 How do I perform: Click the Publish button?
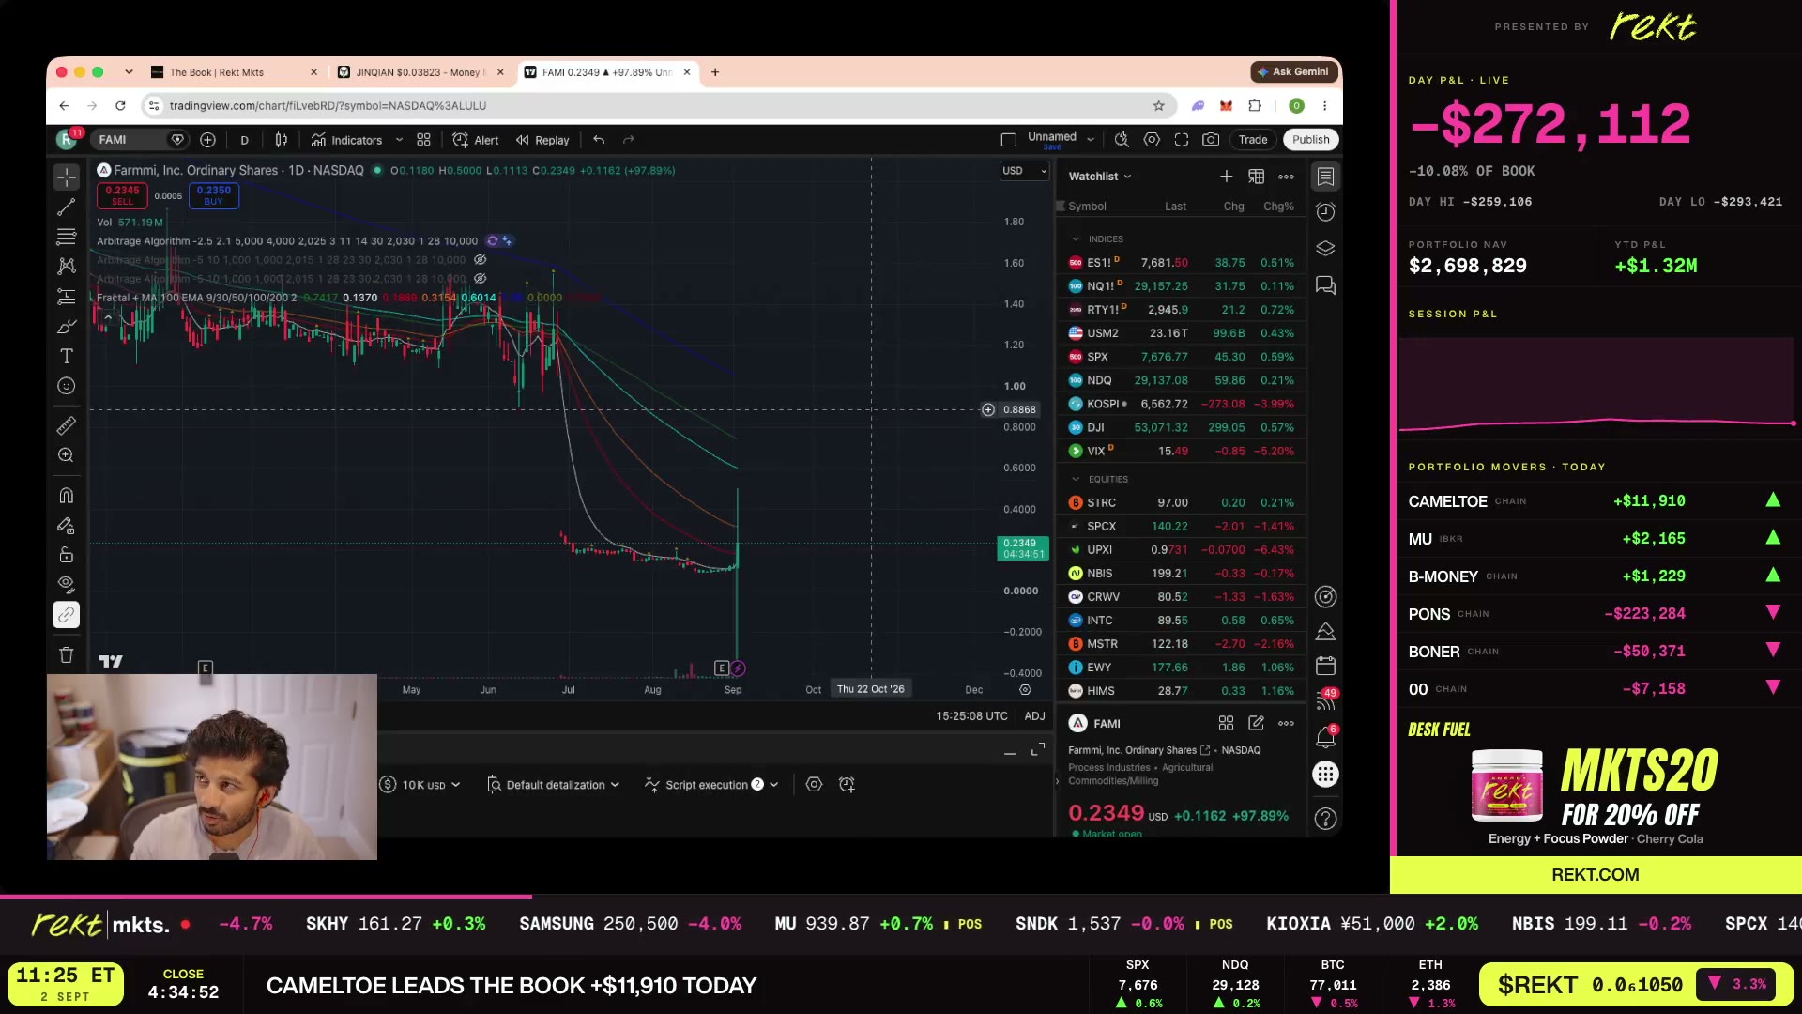[1310, 140]
